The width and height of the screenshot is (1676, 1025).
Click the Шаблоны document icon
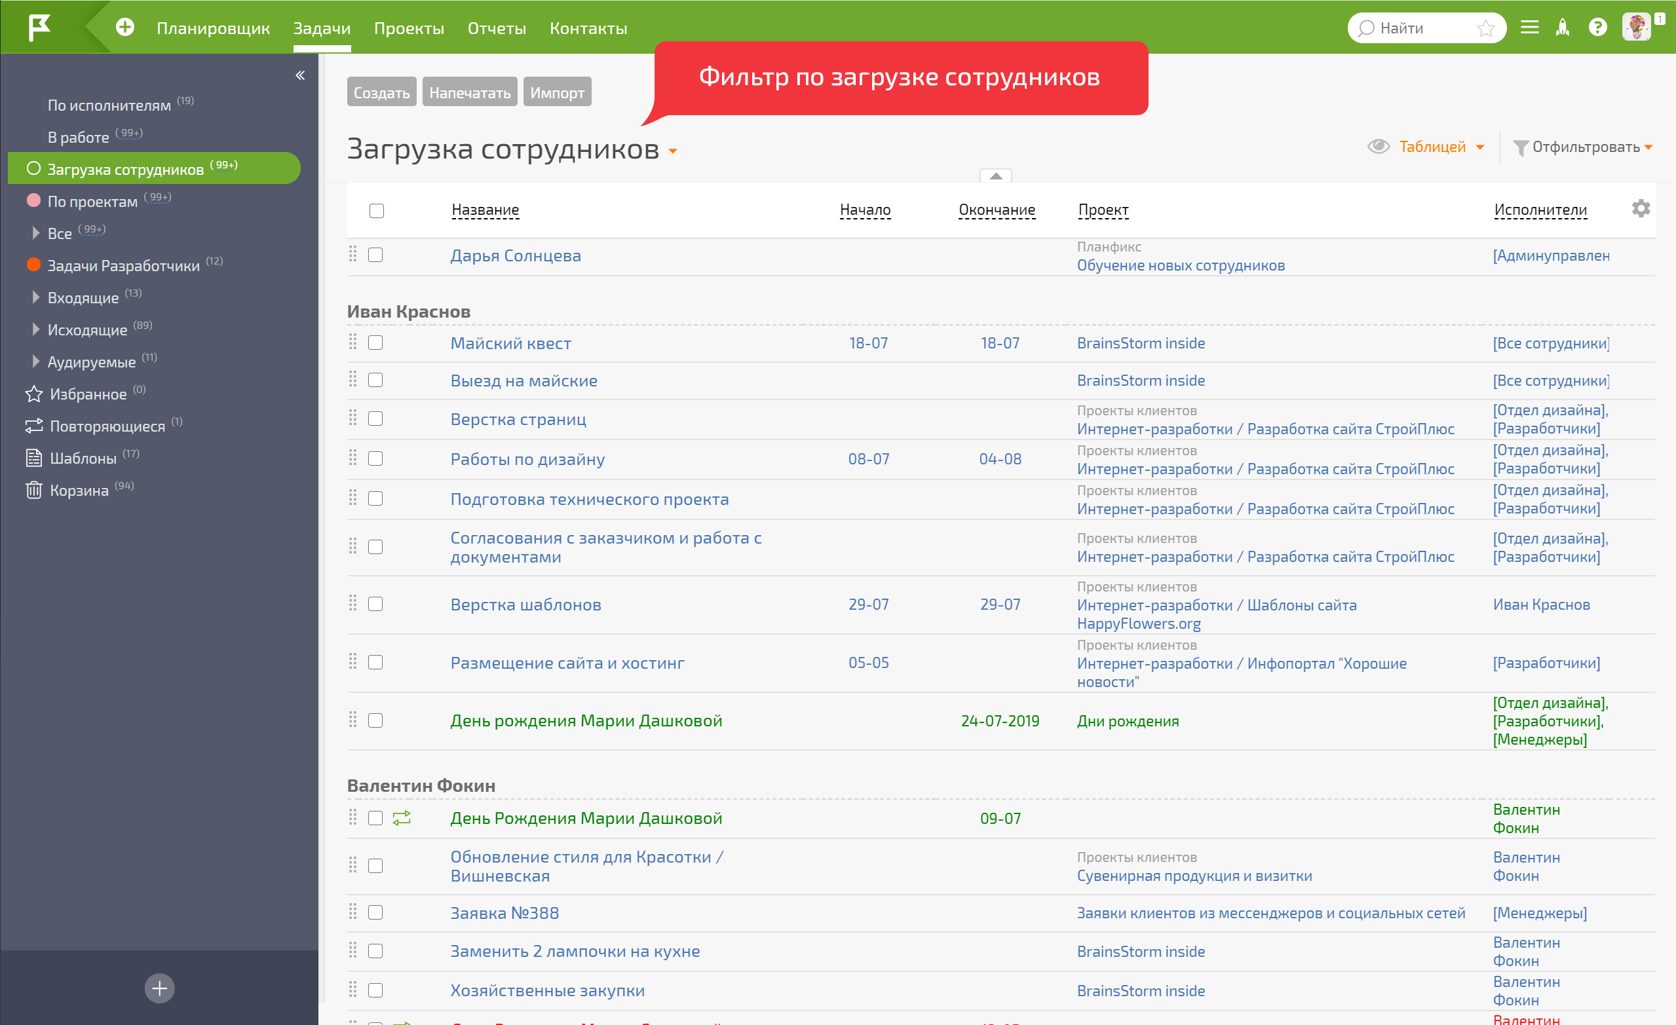point(33,458)
